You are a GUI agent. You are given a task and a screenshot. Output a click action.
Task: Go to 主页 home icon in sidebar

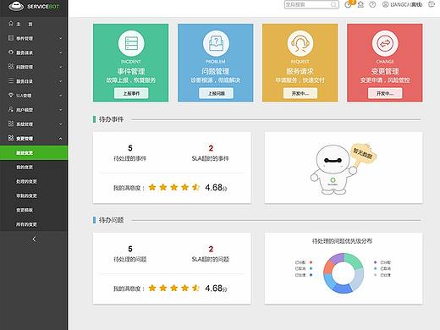click(11, 24)
